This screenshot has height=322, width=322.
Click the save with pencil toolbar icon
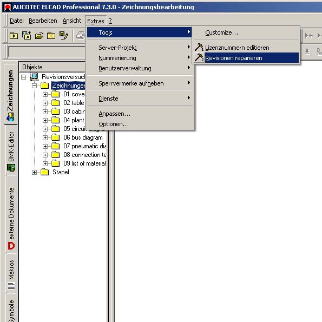pyautogui.click(x=64, y=35)
